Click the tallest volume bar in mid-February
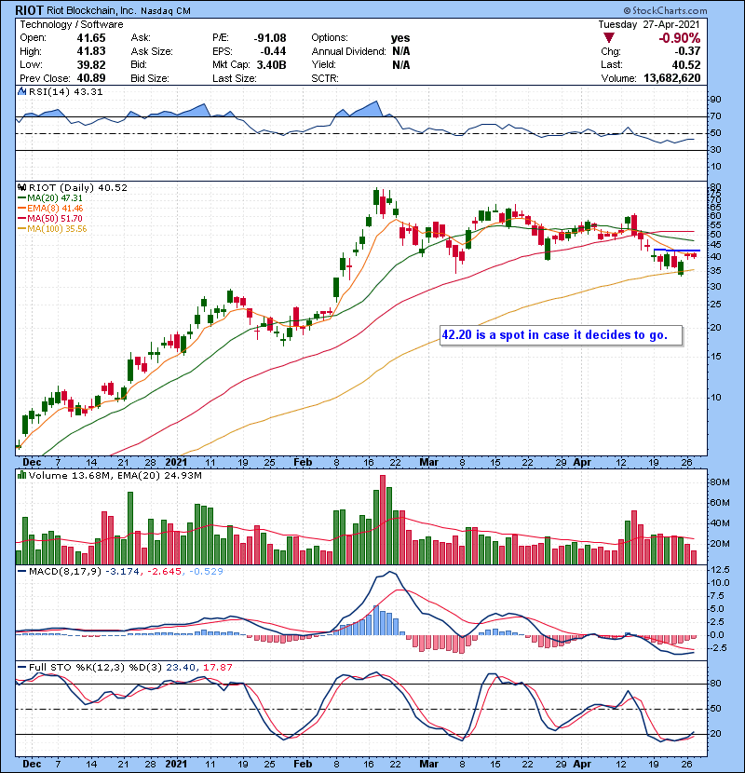Screen dimensions: 745x773 (x=383, y=520)
